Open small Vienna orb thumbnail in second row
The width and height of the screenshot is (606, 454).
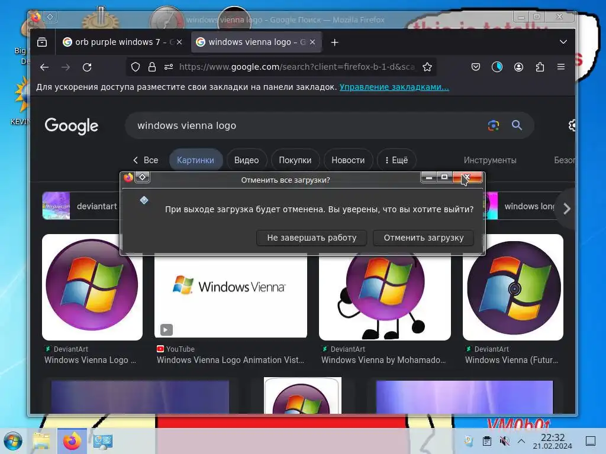pyautogui.click(x=302, y=395)
